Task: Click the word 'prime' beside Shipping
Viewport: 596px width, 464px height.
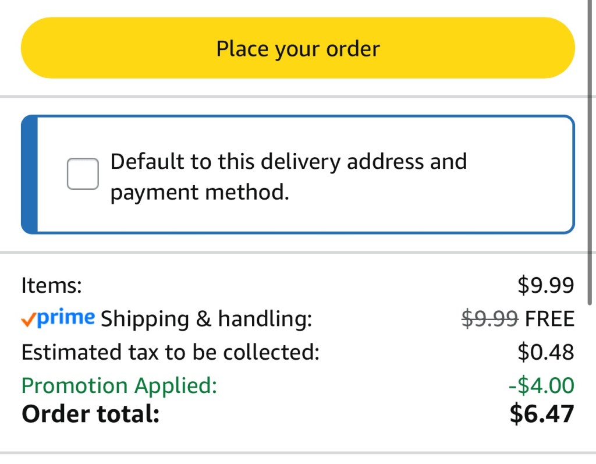Action: click(65, 318)
